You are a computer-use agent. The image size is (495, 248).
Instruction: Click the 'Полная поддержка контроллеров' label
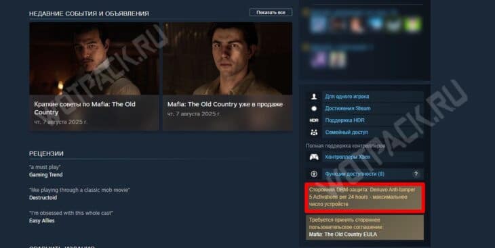tap(345, 146)
